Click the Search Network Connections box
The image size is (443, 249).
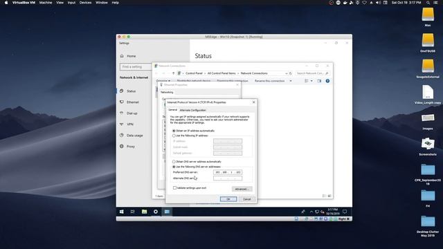point(312,73)
